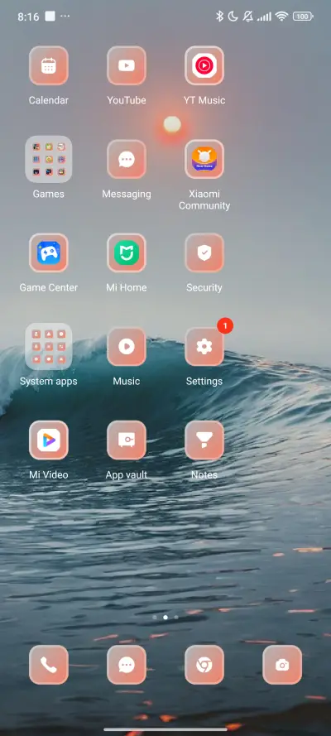Image resolution: width=331 pixels, height=736 pixels.
Task: Launch Xiaomi Community app
Action: pyautogui.click(x=204, y=159)
